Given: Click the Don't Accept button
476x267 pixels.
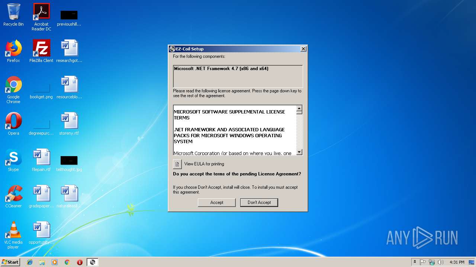Looking at the screenshot, I should tap(259, 202).
